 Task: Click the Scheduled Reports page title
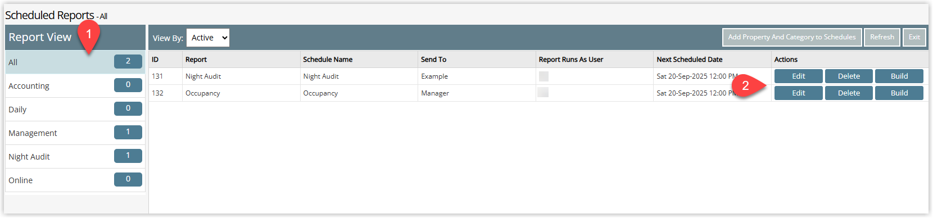point(49,15)
